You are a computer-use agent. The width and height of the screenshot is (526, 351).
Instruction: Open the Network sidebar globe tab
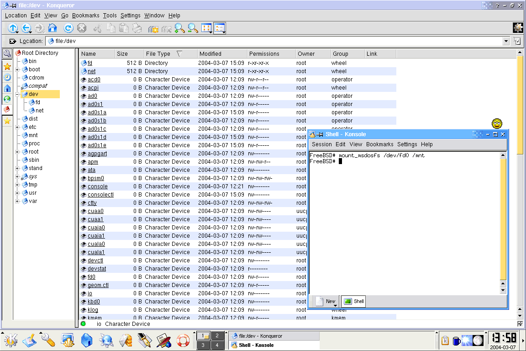click(x=7, y=99)
